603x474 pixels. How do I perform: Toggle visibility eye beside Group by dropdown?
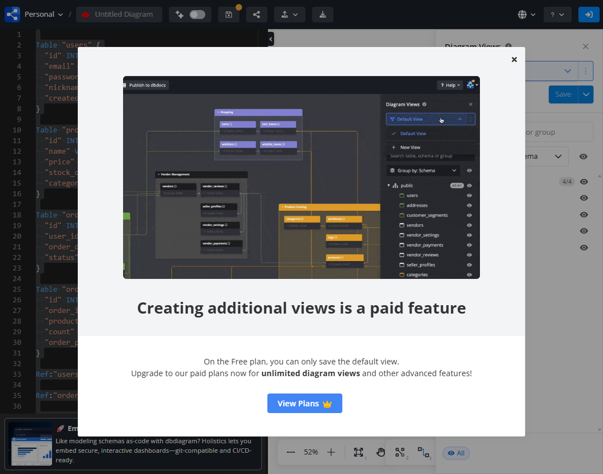(x=583, y=157)
